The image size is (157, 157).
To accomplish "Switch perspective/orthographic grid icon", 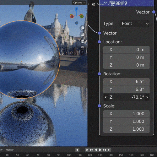I will (x=83, y=48).
